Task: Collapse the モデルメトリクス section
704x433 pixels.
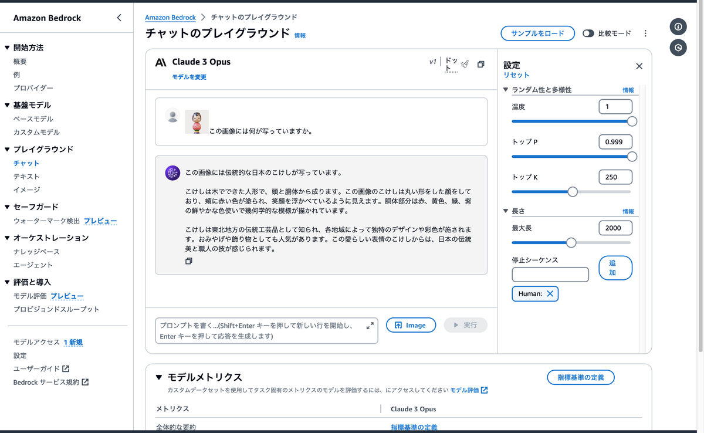Action: click(159, 377)
